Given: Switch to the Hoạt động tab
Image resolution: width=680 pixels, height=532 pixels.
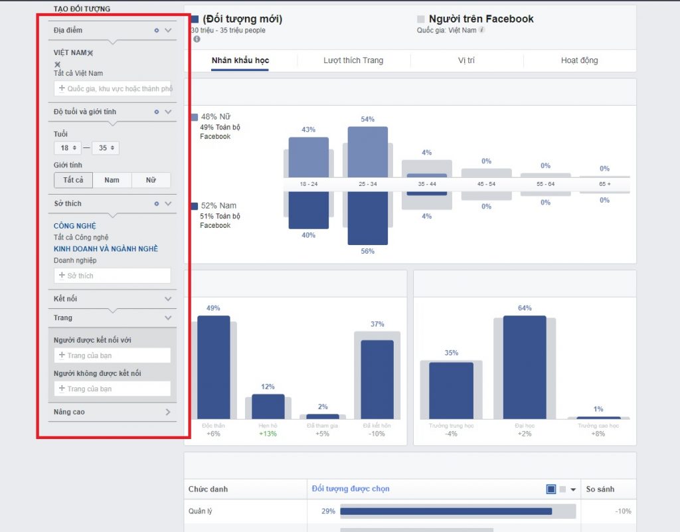Looking at the screenshot, I should (579, 60).
